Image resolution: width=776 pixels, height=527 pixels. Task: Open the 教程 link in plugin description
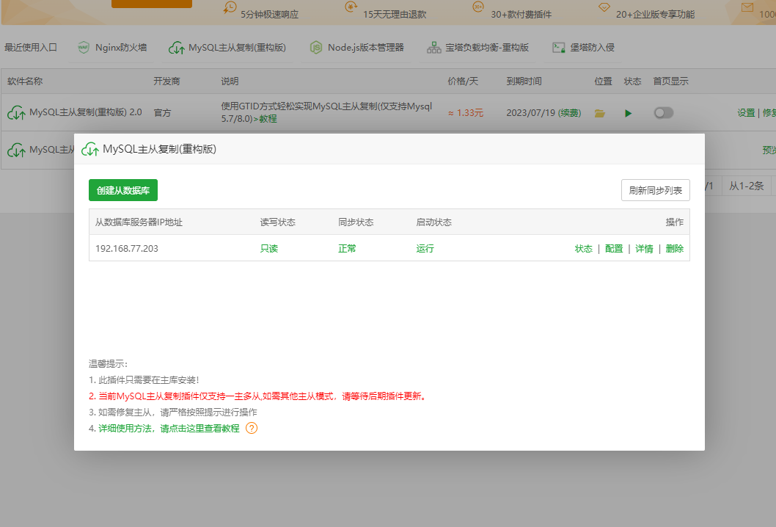[268, 119]
